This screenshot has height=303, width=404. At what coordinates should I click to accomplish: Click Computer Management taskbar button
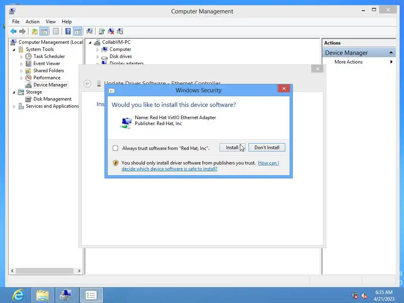(66, 295)
